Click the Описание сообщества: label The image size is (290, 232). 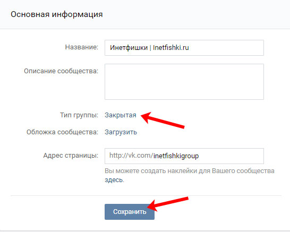[x=61, y=71]
